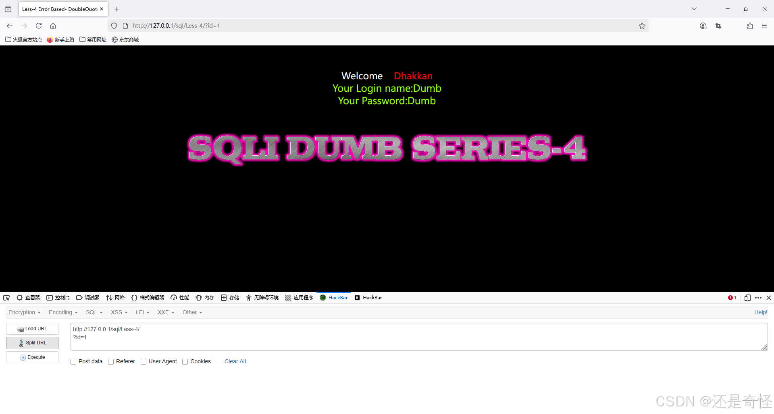This screenshot has height=414, width=774.
Task: Open the Firefox View icon
Action: pos(8,9)
